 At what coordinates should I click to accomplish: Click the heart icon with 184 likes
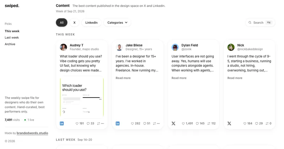point(245,123)
